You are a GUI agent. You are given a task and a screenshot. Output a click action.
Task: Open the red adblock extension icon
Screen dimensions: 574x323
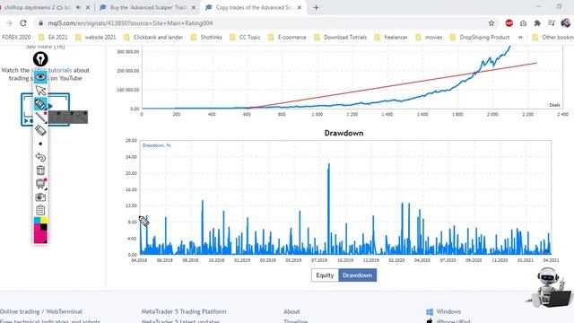pos(509,23)
